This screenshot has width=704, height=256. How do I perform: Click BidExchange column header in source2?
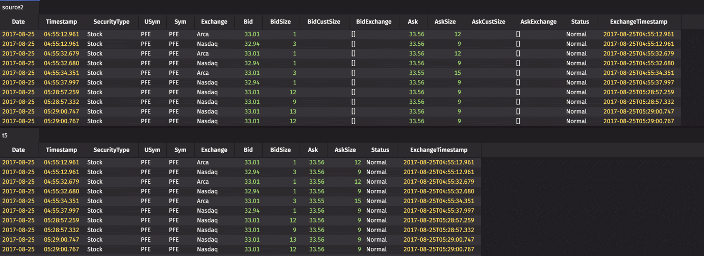(373, 22)
